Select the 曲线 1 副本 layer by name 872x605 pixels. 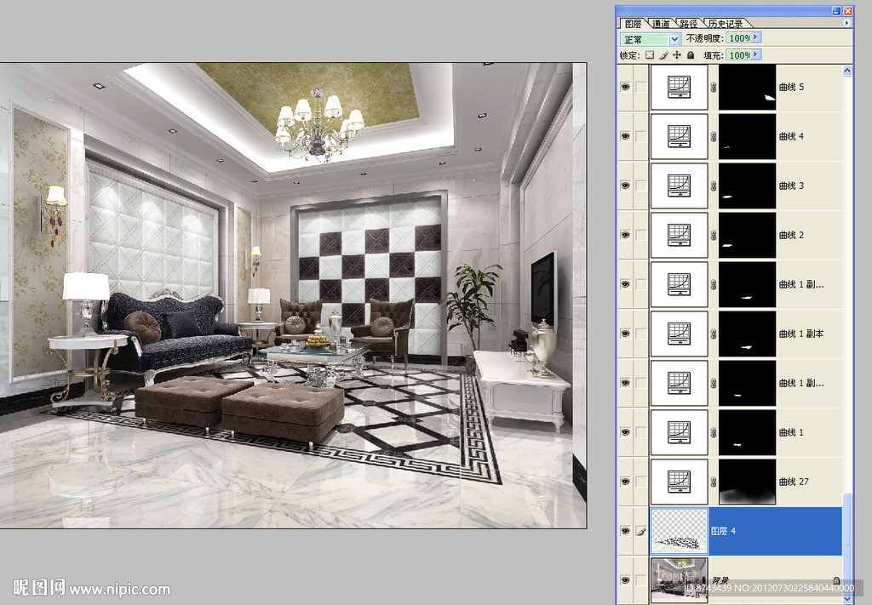(x=801, y=334)
